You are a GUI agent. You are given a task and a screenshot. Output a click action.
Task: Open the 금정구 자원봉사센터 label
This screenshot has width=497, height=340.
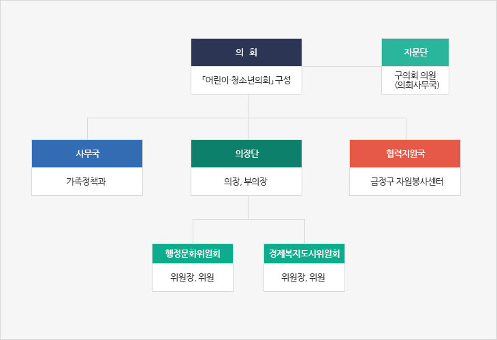pos(405,182)
